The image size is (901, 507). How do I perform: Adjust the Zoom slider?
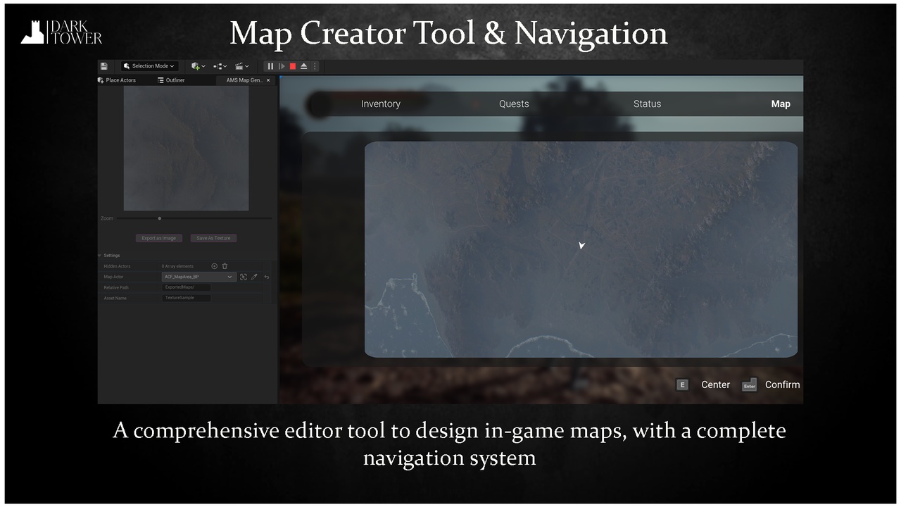(159, 218)
